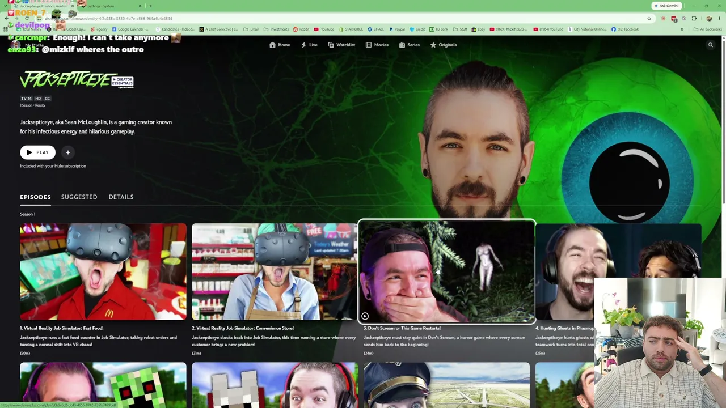The width and height of the screenshot is (726, 408).
Task: Switch to the Details tab
Action: pos(121,197)
